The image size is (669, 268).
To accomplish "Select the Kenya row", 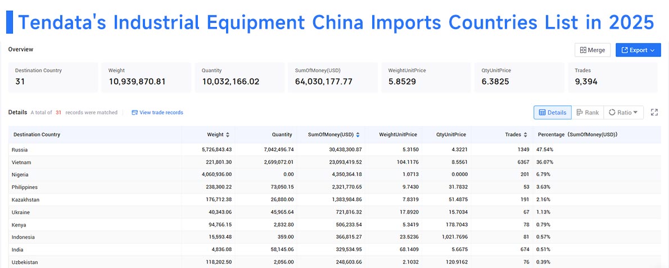I will (x=334, y=225).
